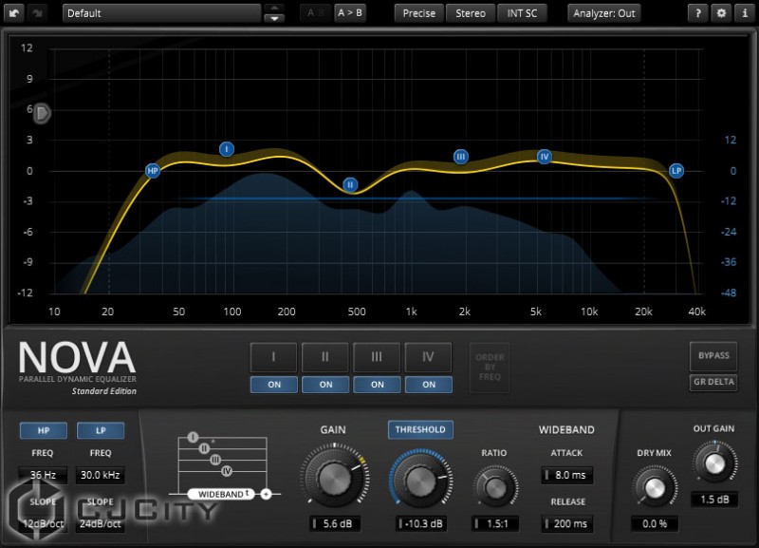Click the undo arrow icon
The height and width of the screenshot is (548, 759).
click(13, 13)
